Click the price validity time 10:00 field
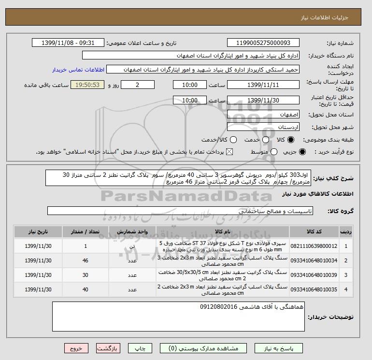 (x=190, y=100)
